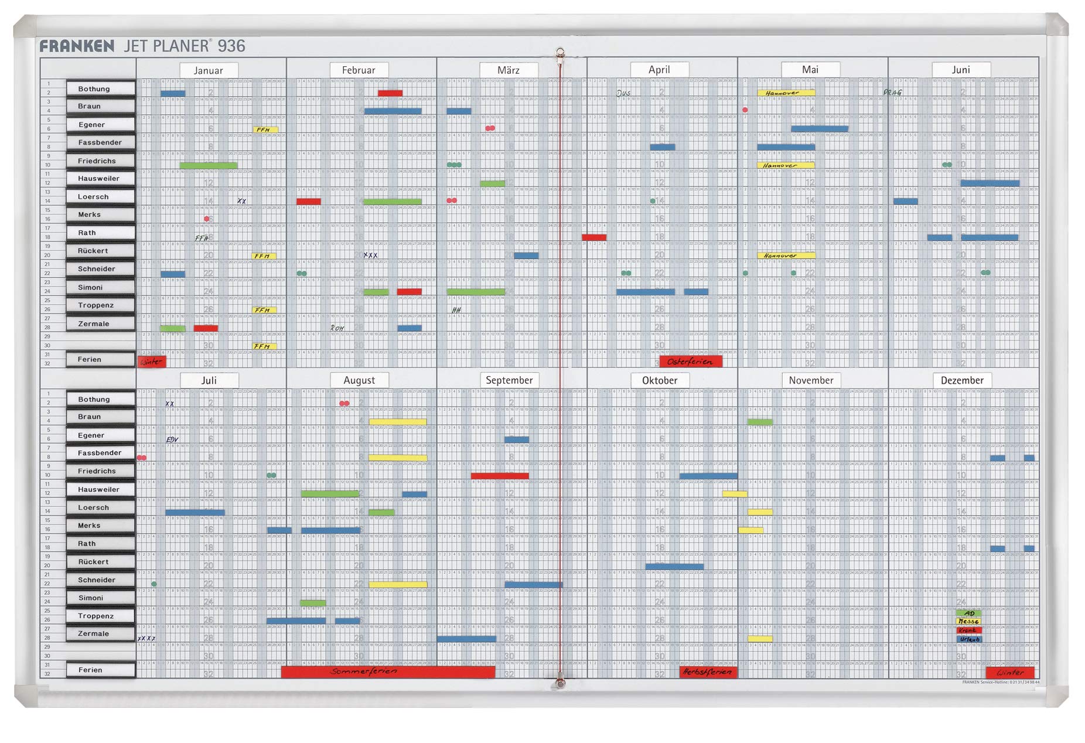Select the Oktober month label
The width and height of the screenshot is (1085, 743).
coord(660,380)
